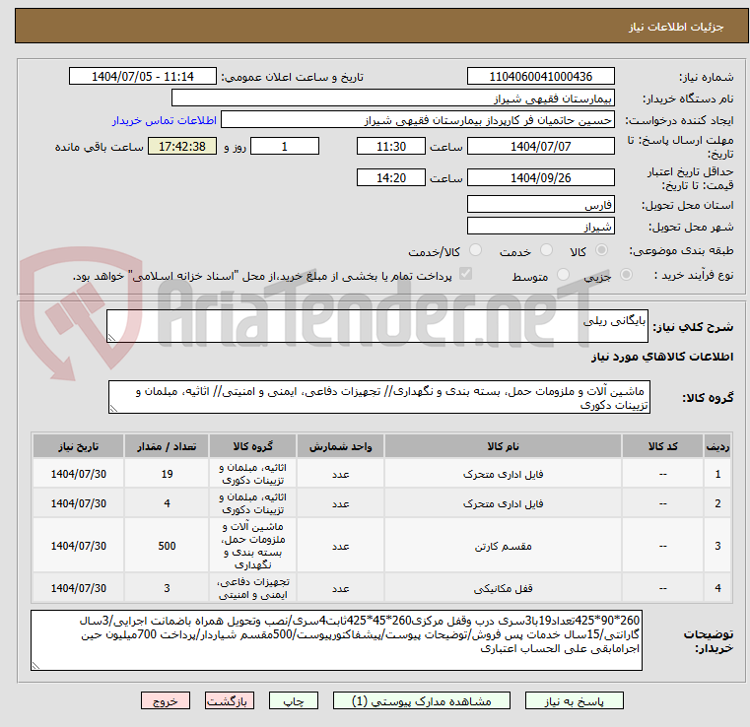Click the تاریخ و ساعت اعلان عمومی field

(143, 77)
